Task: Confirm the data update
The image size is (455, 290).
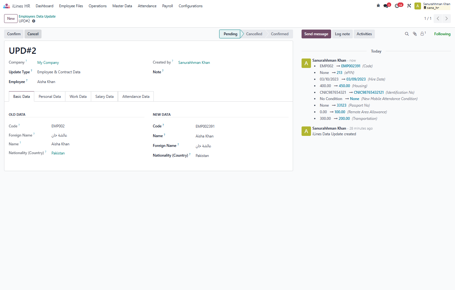Action: (x=14, y=34)
